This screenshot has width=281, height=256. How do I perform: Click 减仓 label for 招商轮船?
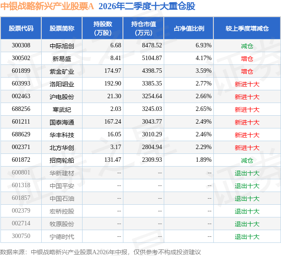pos(247,160)
